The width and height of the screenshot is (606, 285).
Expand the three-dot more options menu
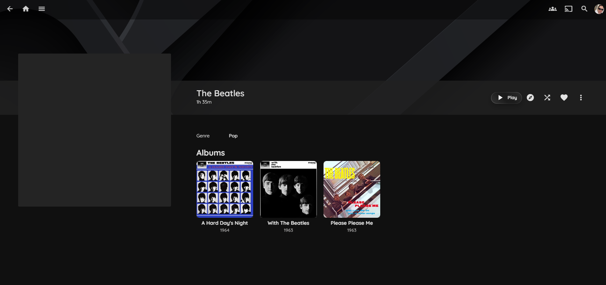(581, 98)
